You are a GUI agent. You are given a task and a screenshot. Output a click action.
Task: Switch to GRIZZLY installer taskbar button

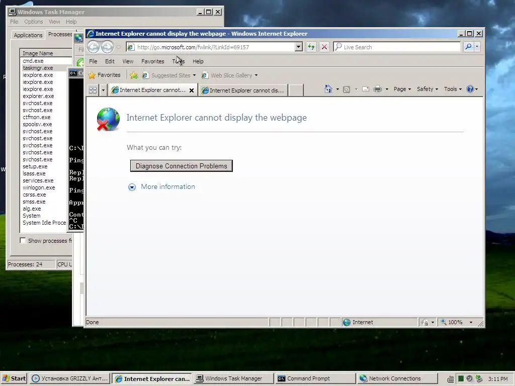[70, 378]
